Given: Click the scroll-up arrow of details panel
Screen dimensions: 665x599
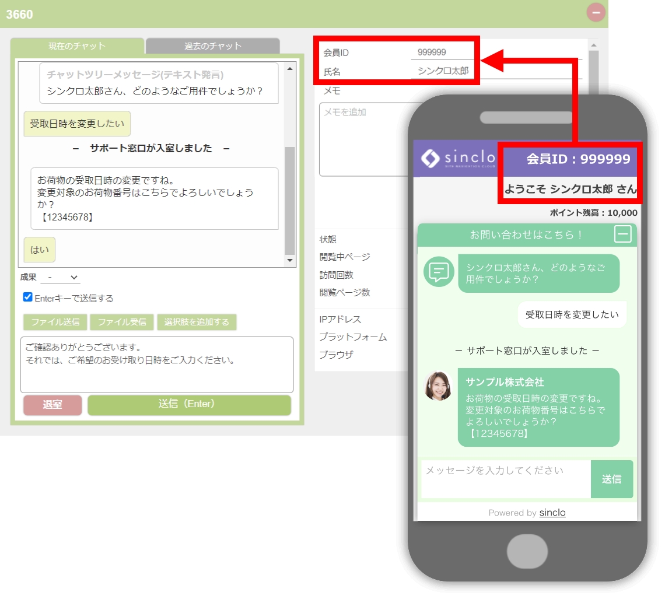Looking at the screenshot, I should (593, 44).
